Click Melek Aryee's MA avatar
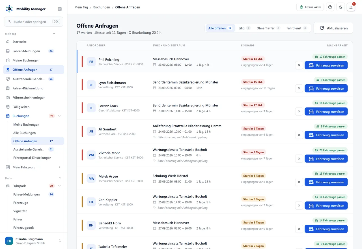This screenshot has width=362, height=249. [x=91, y=179]
